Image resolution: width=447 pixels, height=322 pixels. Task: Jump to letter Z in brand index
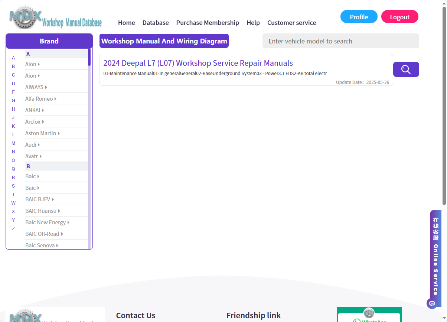[13, 229]
